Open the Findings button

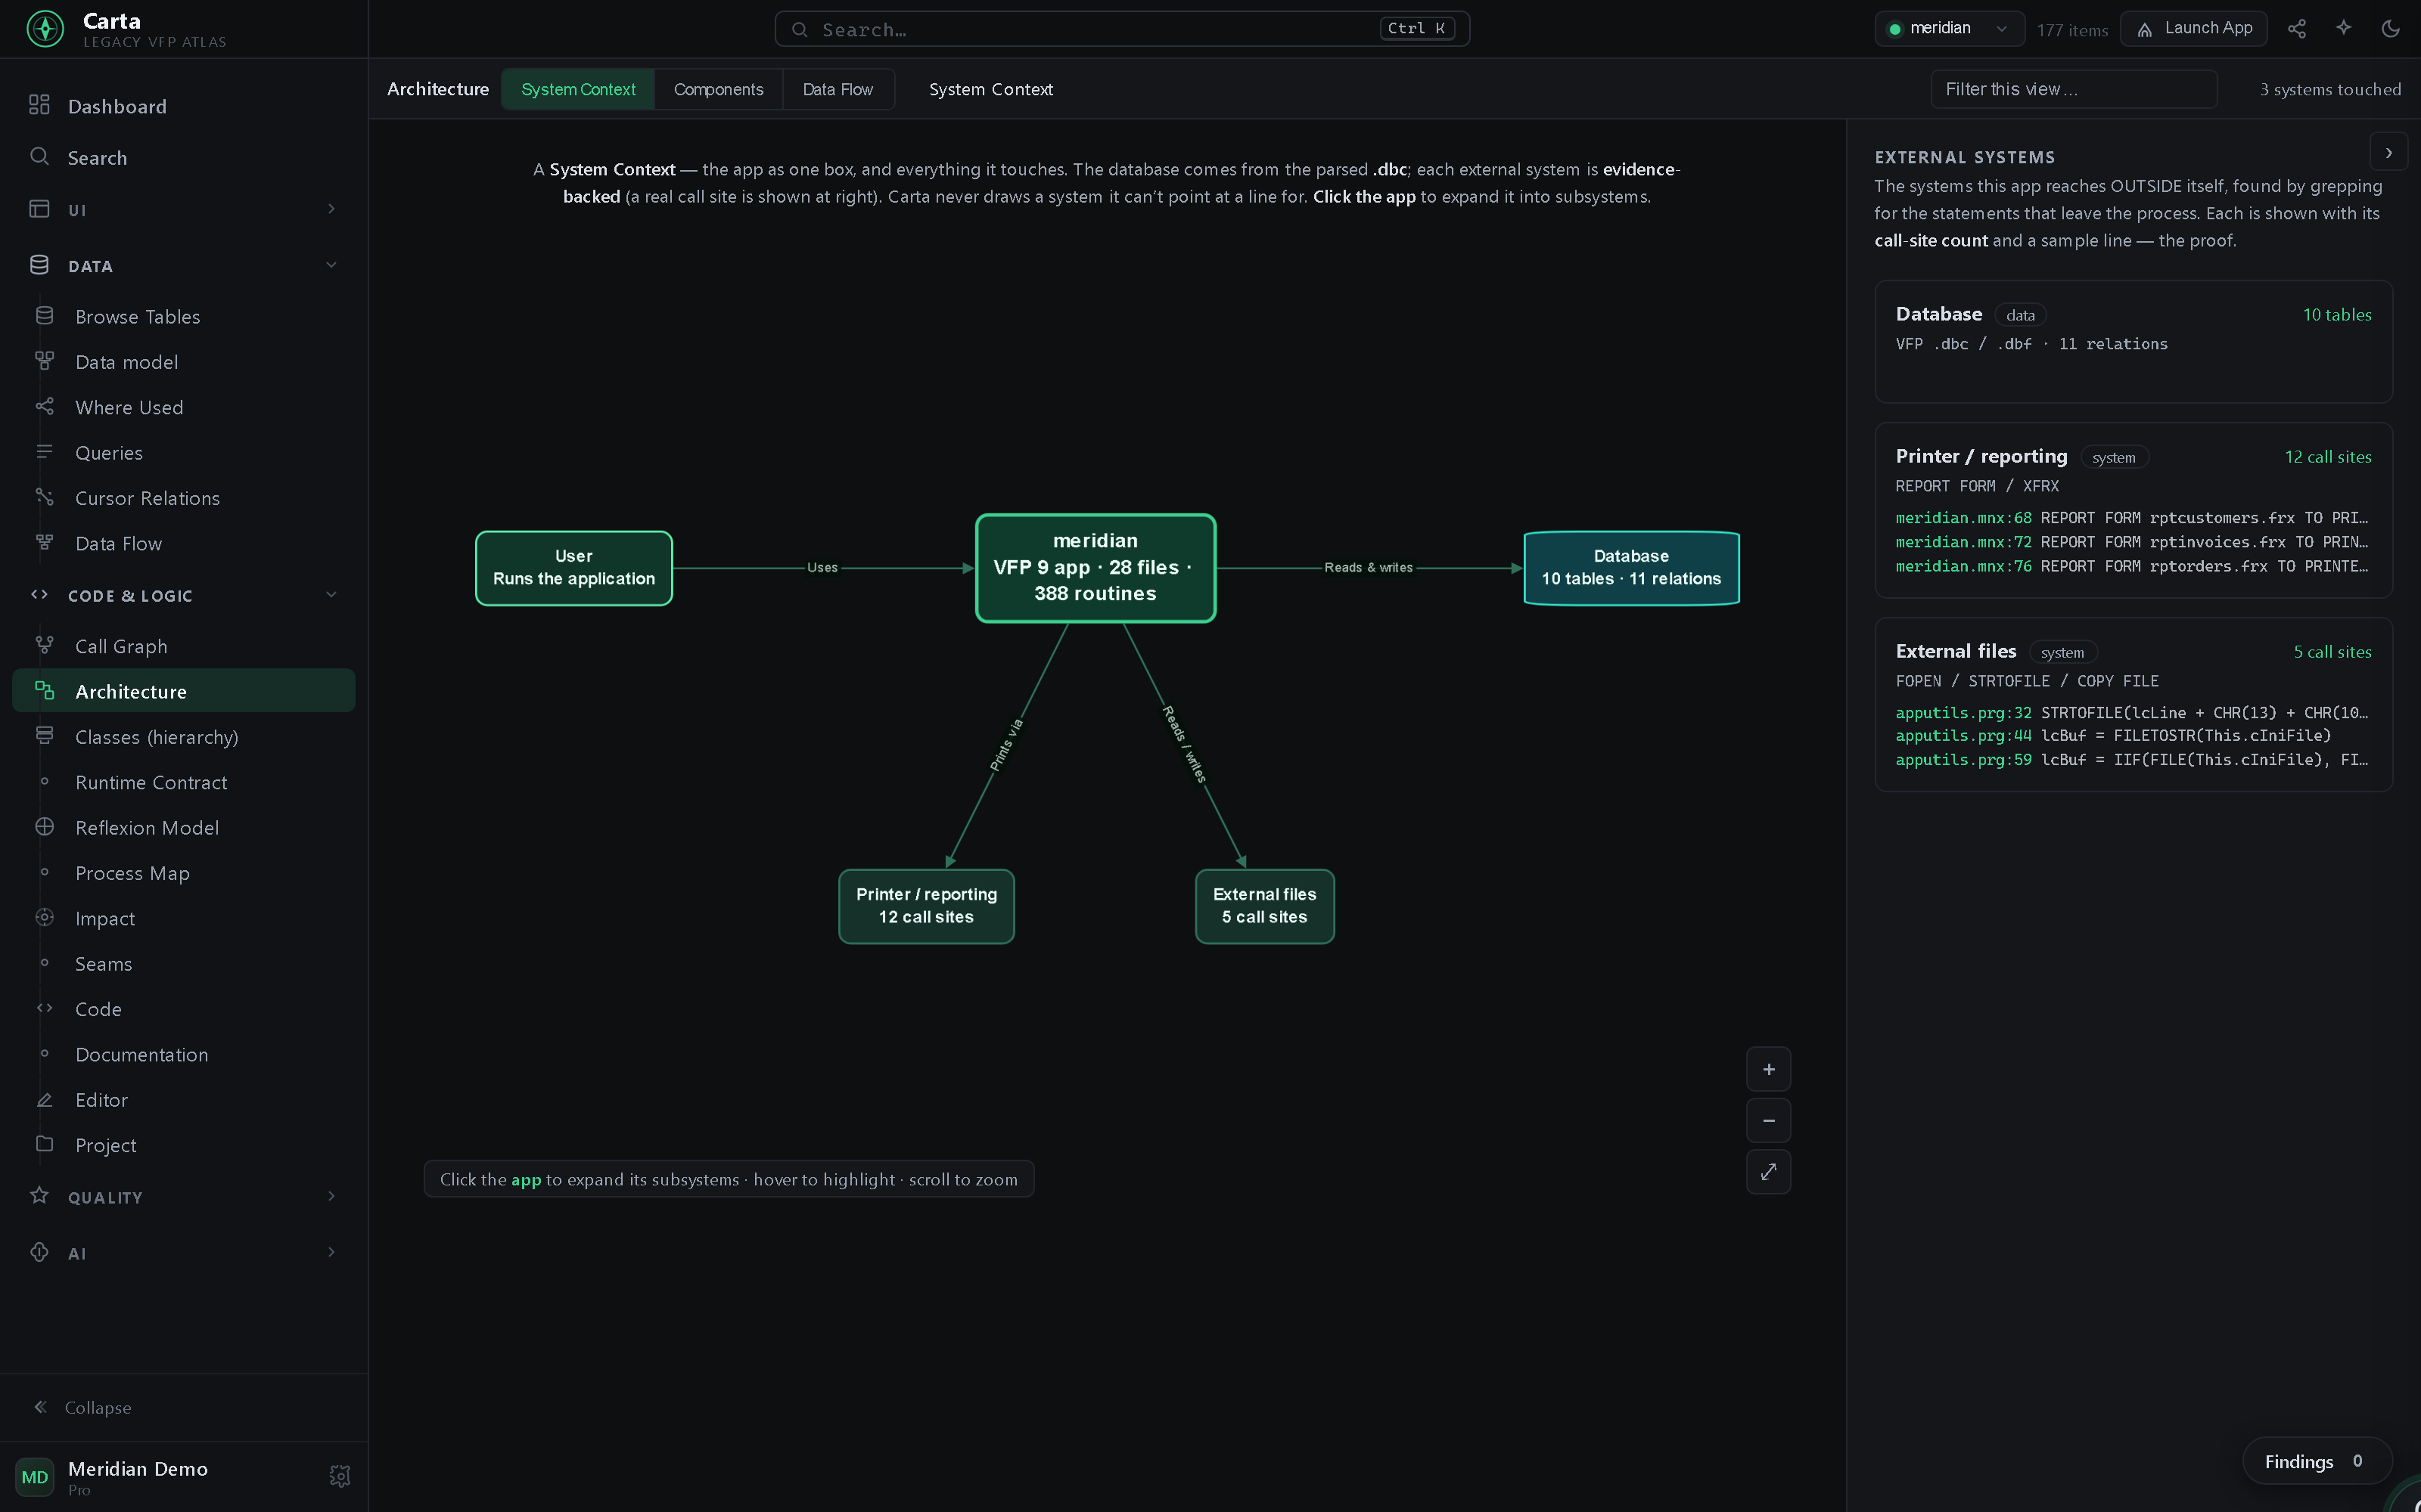[2316, 1461]
